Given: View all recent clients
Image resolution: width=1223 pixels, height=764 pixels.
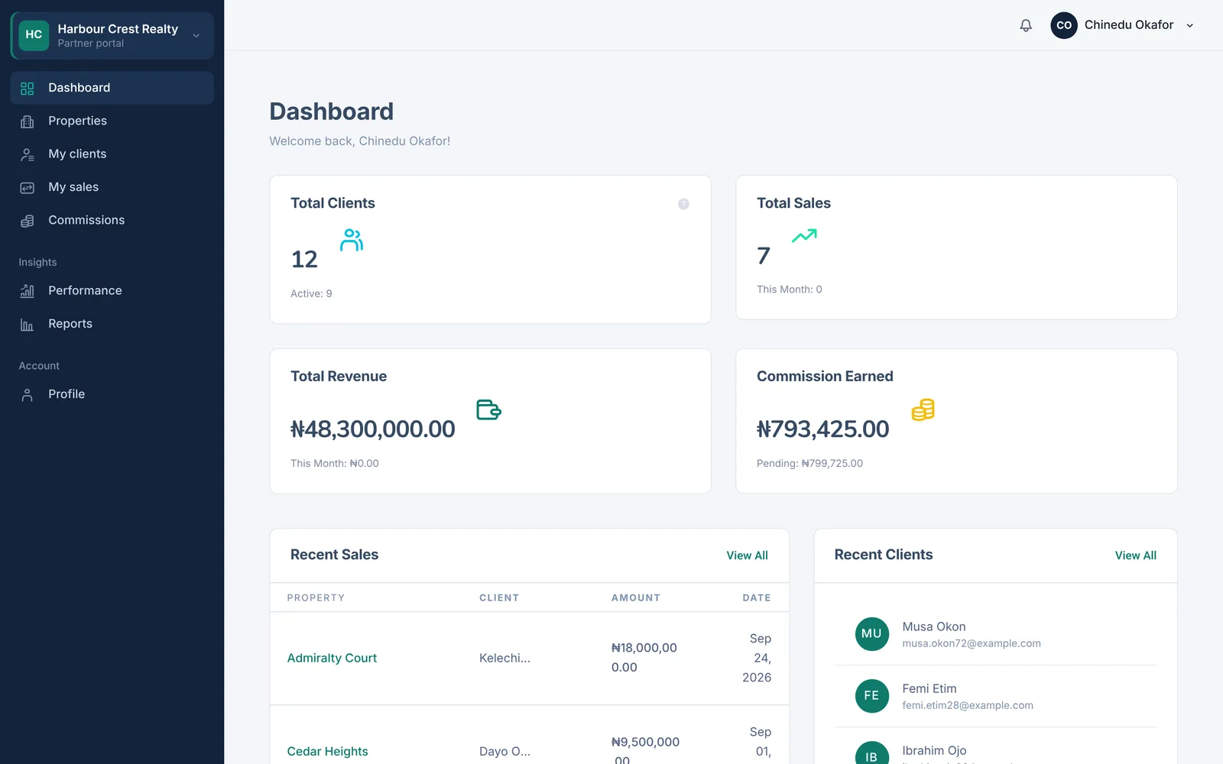Looking at the screenshot, I should tap(1135, 555).
